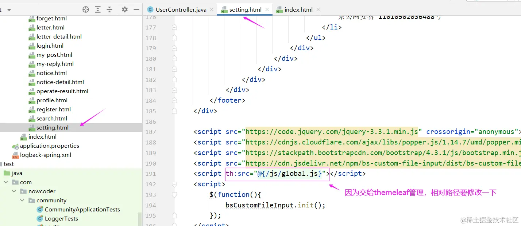The width and height of the screenshot is (521, 226).
Task: Open index.html in the project tree
Action: click(42, 137)
